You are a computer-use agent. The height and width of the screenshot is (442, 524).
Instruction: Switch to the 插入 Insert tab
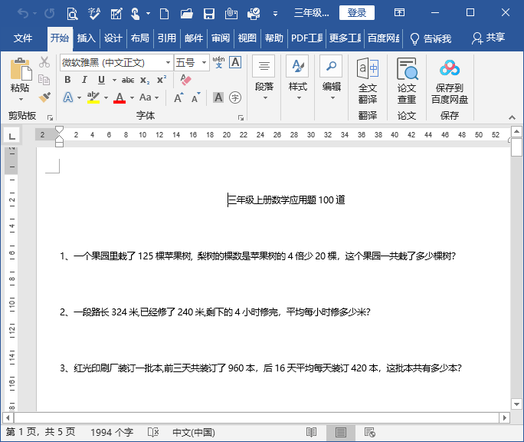click(x=87, y=38)
